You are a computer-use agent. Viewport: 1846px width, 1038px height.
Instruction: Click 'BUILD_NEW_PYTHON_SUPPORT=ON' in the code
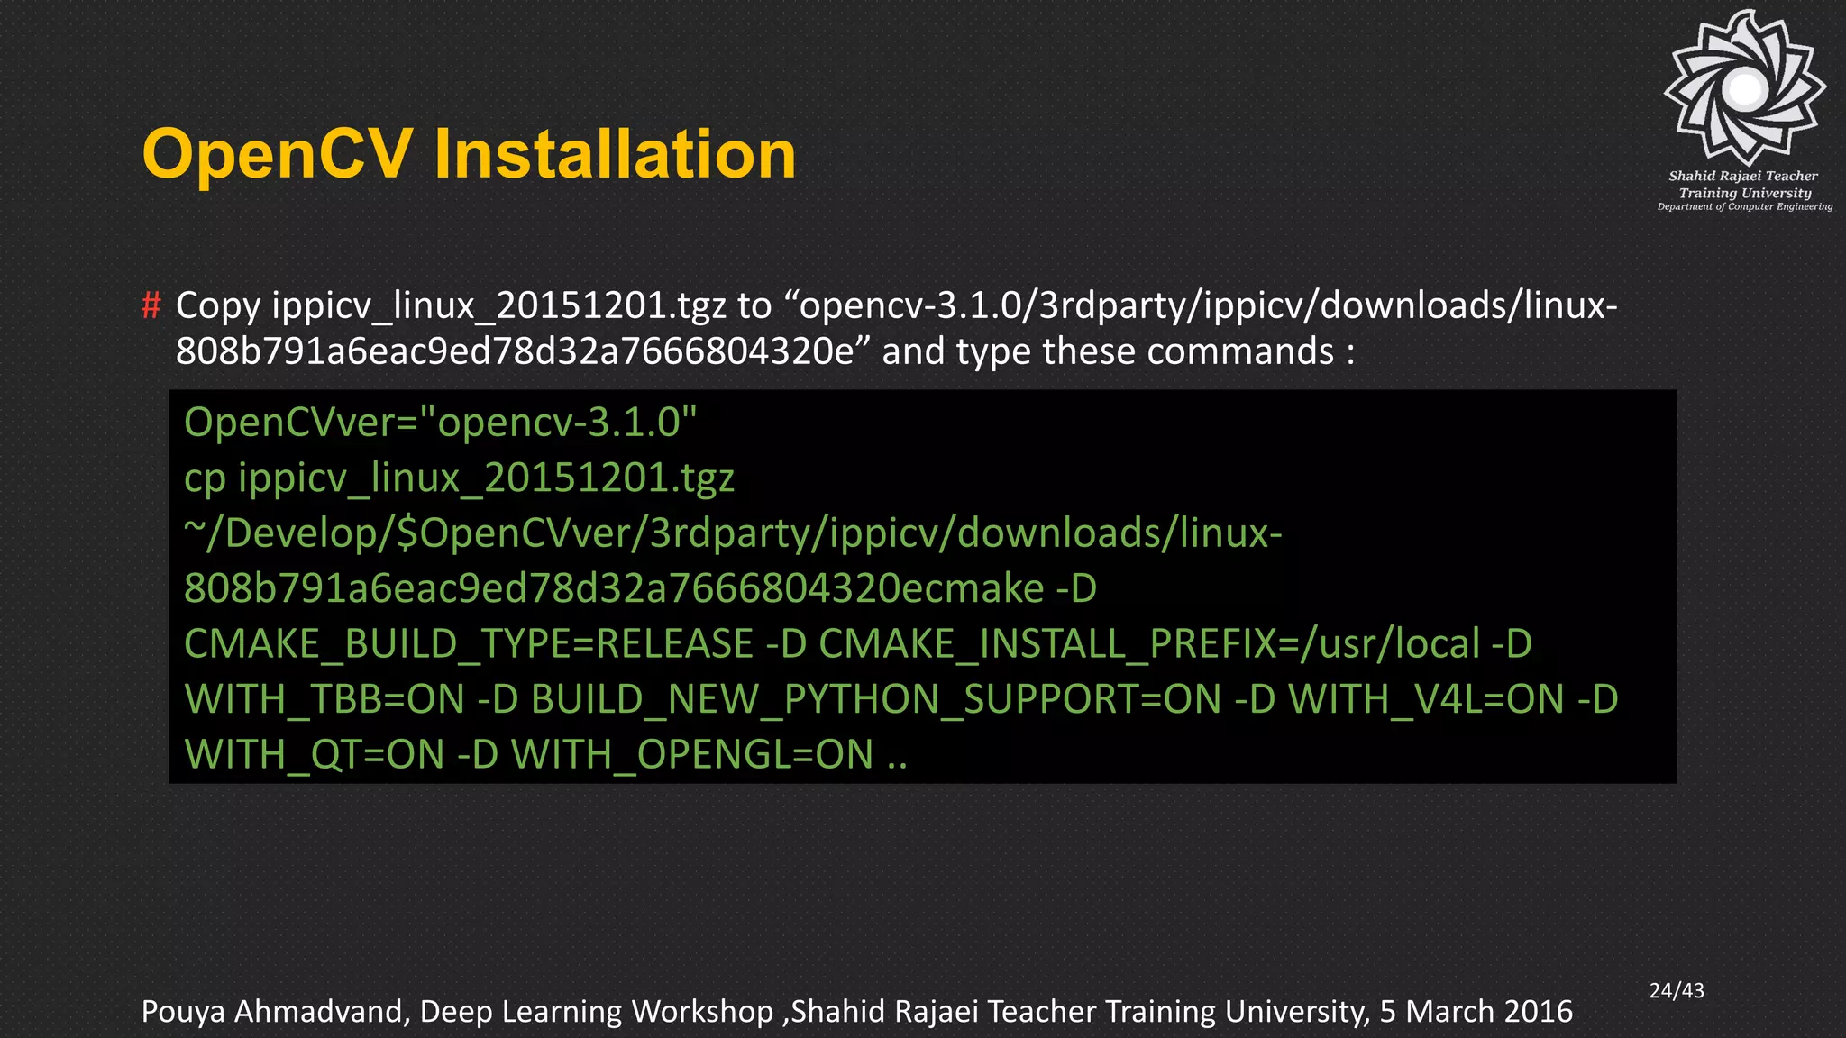point(876,700)
